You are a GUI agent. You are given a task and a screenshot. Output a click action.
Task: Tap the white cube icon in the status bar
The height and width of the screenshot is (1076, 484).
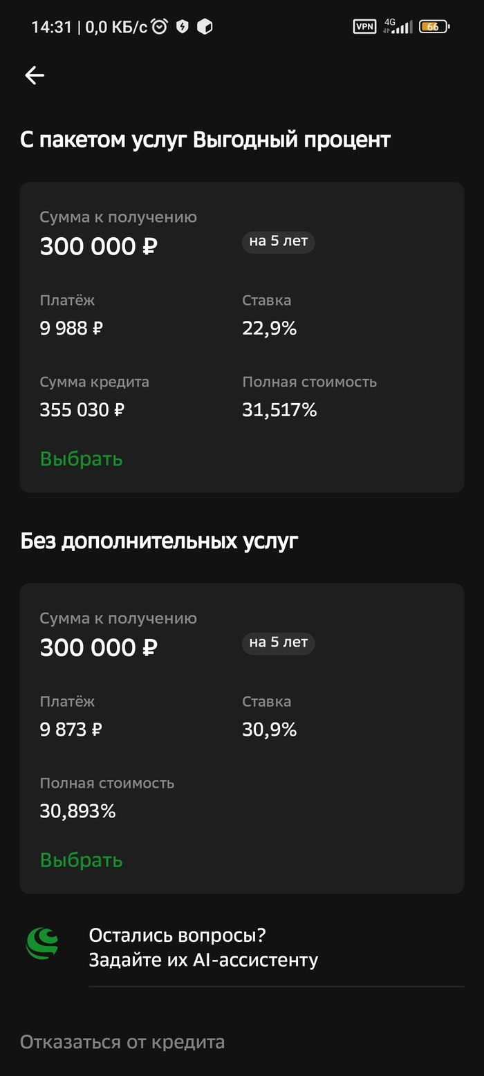pos(205,27)
